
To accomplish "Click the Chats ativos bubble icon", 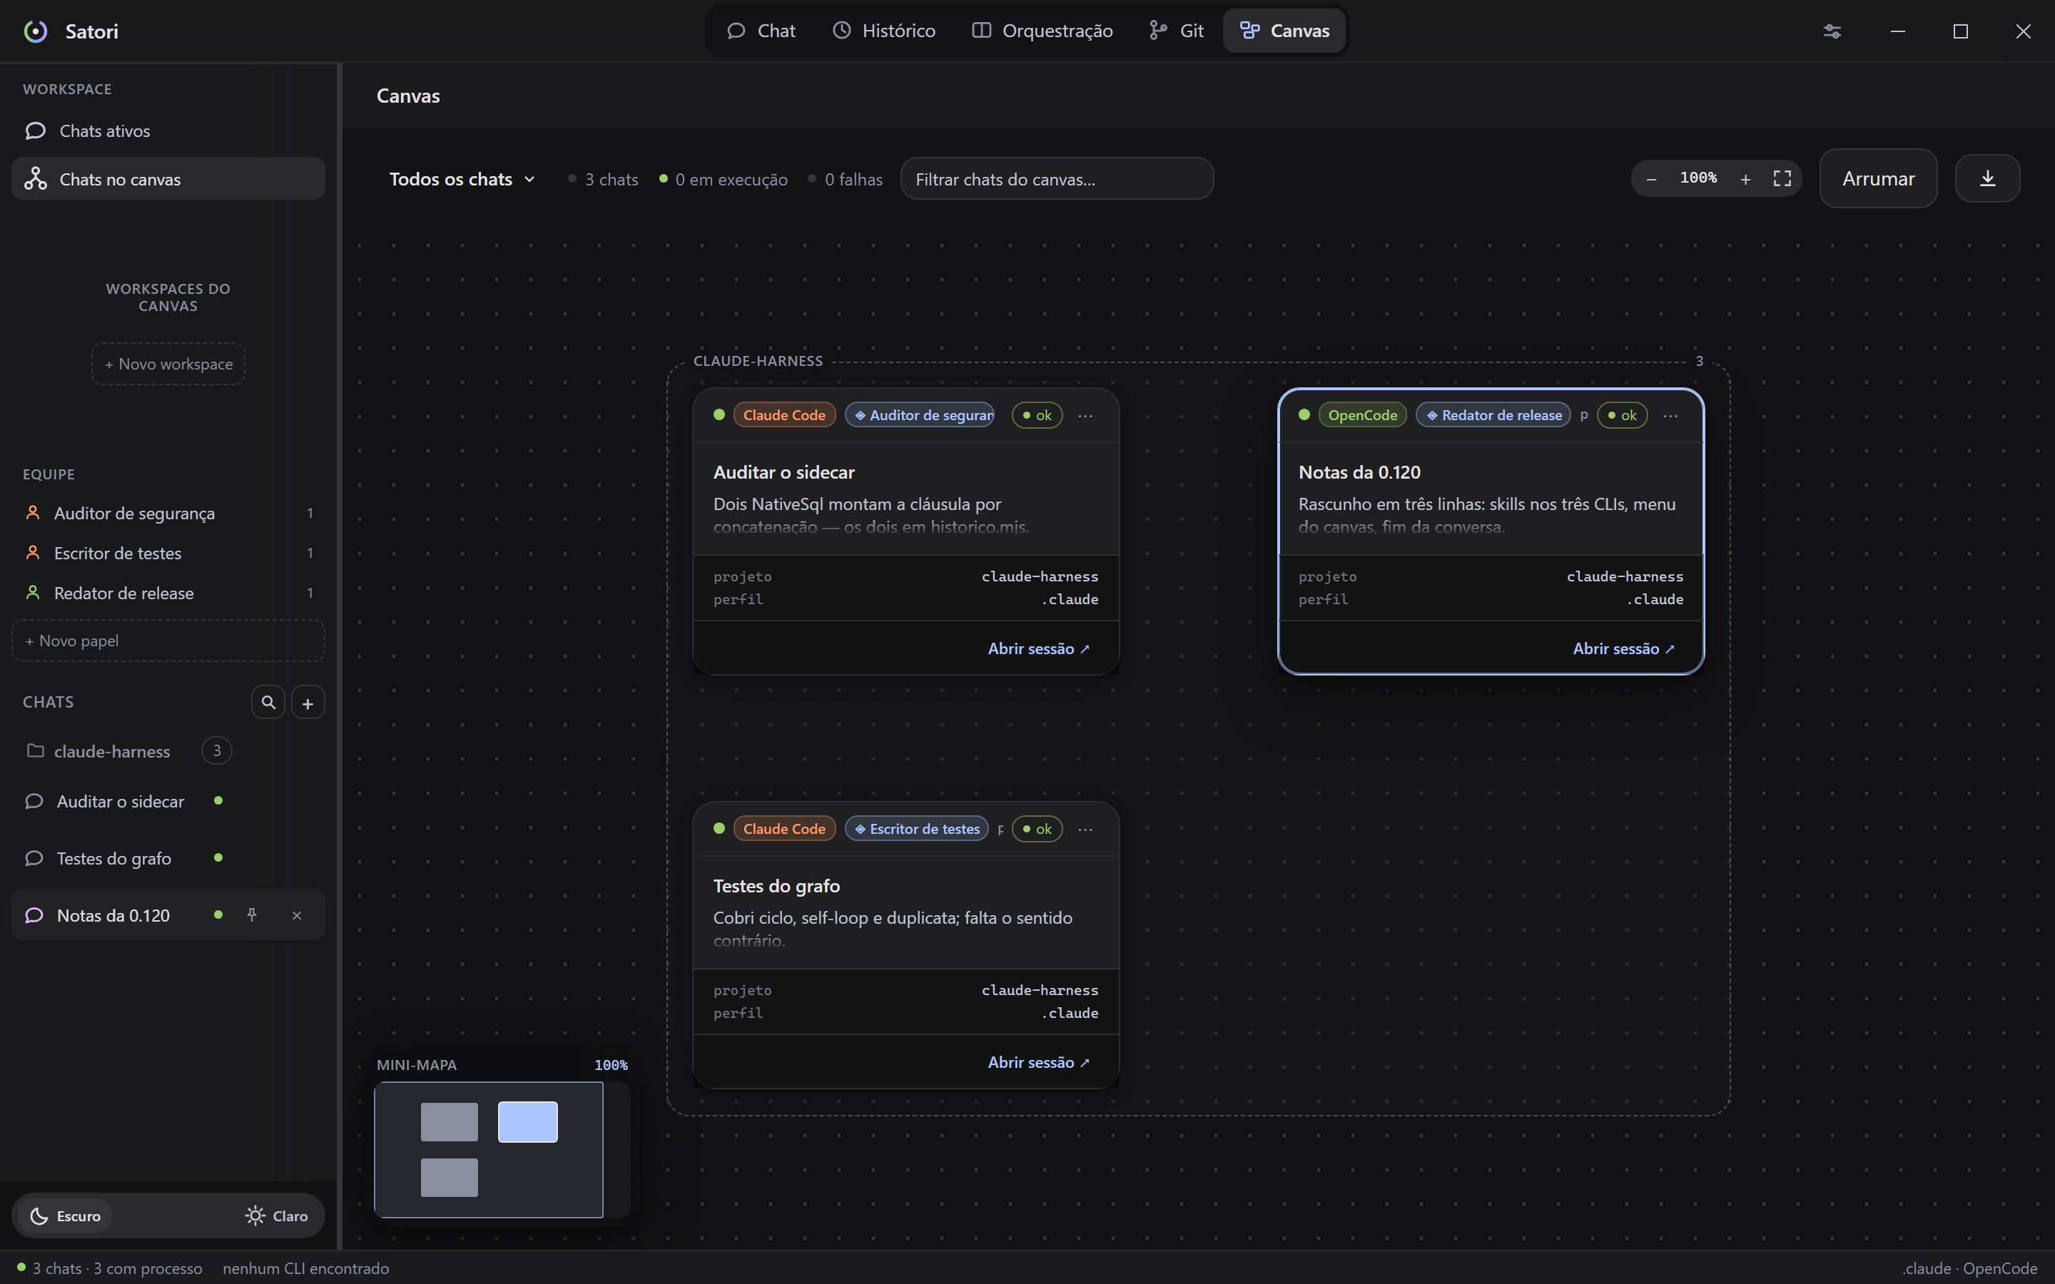I will pos(35,131).
